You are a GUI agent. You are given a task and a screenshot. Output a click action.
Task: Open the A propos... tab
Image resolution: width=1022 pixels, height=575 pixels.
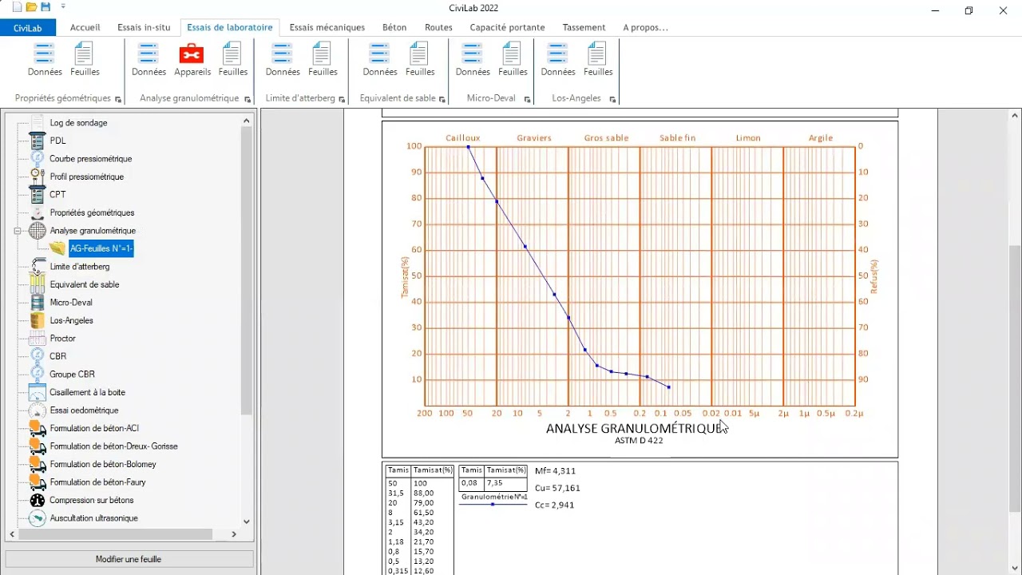click(645, 27)
